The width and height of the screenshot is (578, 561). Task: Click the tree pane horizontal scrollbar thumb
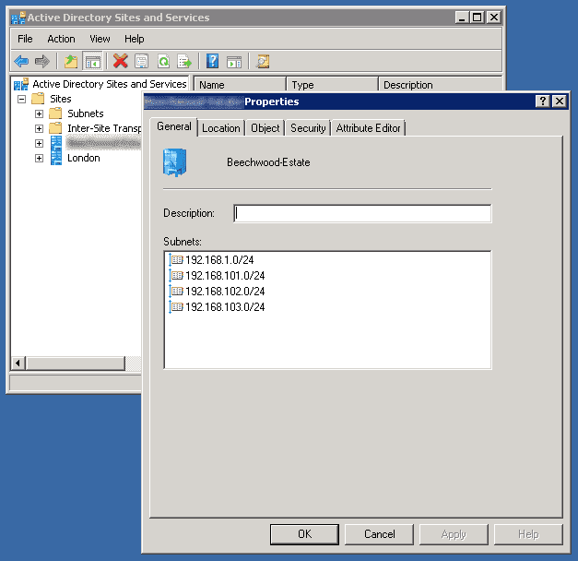pyautogui.click(x=76, y=364)
